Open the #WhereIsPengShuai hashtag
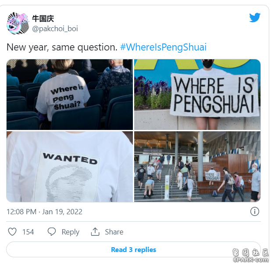This screenshot has height=263, width=271. click(163, 47)
